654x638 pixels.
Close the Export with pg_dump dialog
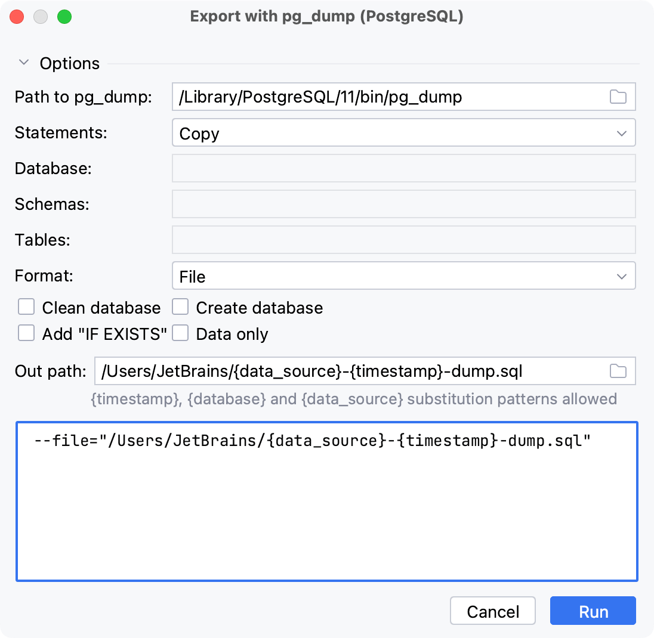[x=17, y=17]
